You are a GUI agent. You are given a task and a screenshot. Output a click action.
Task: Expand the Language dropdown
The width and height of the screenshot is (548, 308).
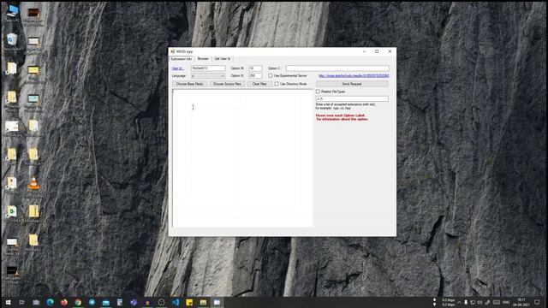(x=208, y=76)
